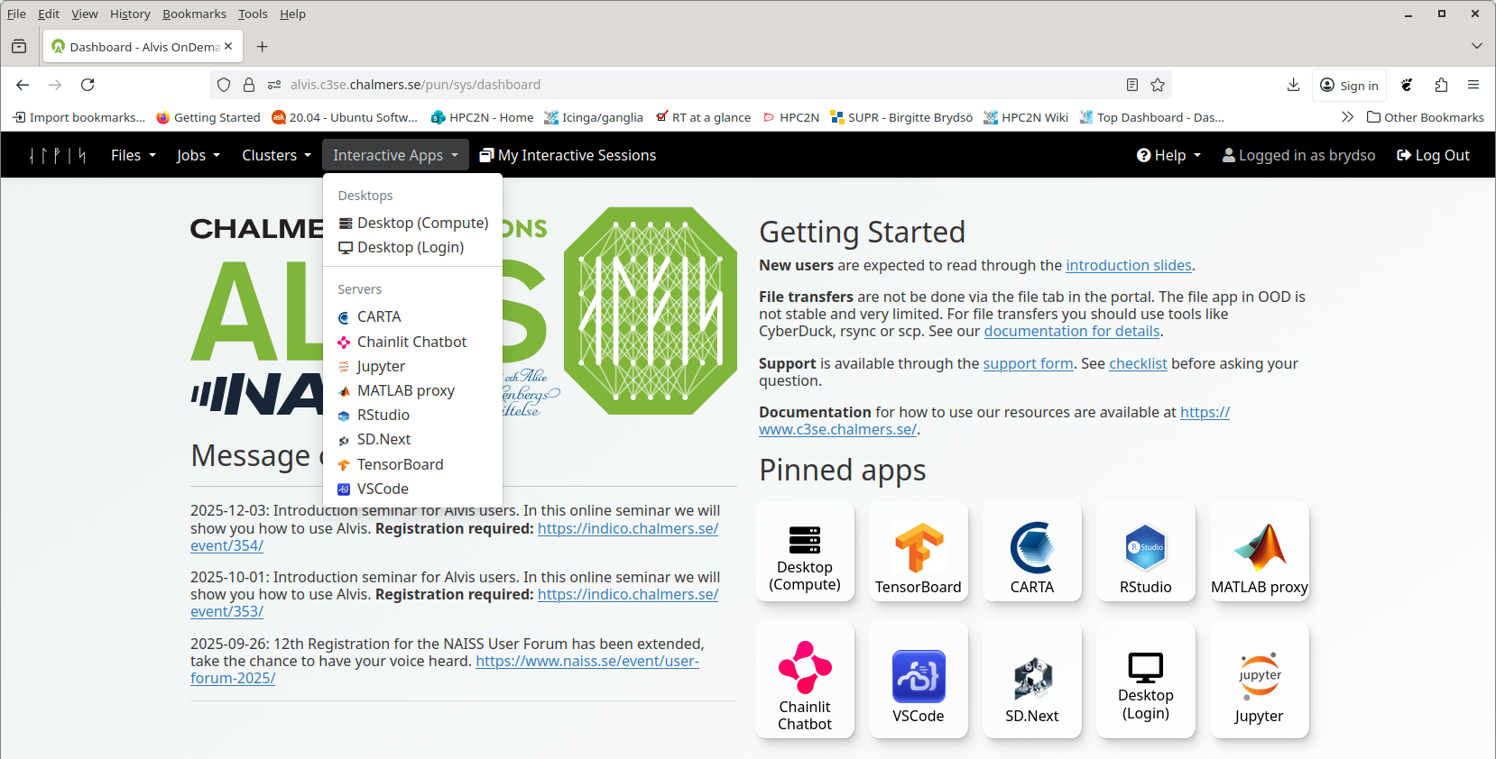Open Chainlit Chatbot pinned app tile

[x=804, y=681]
